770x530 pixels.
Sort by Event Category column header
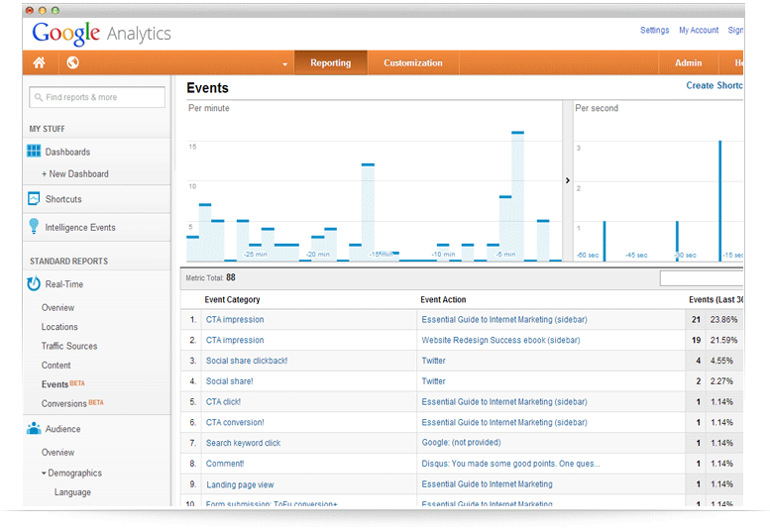tap(232, 299)
